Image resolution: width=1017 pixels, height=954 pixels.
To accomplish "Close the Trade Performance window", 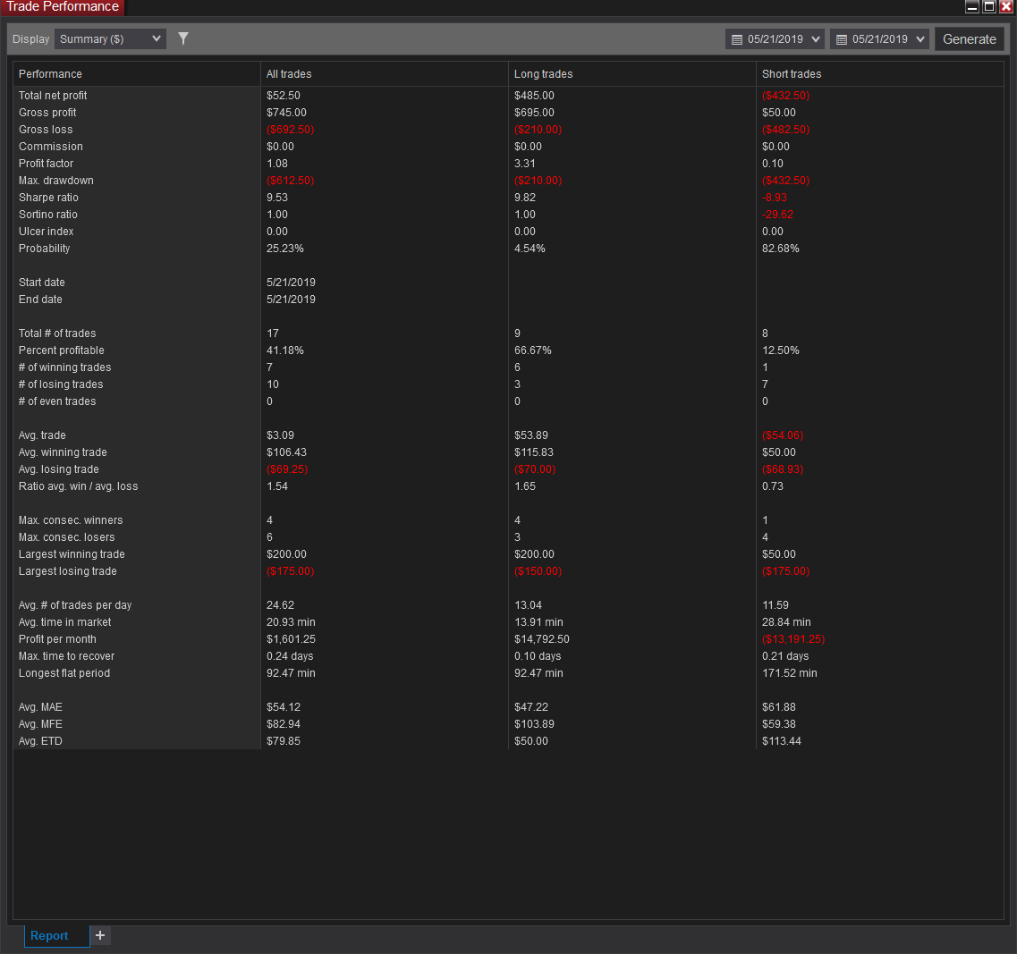I will coord(1006,6).
